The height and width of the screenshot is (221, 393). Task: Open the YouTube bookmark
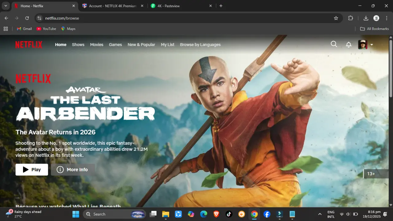46,29
